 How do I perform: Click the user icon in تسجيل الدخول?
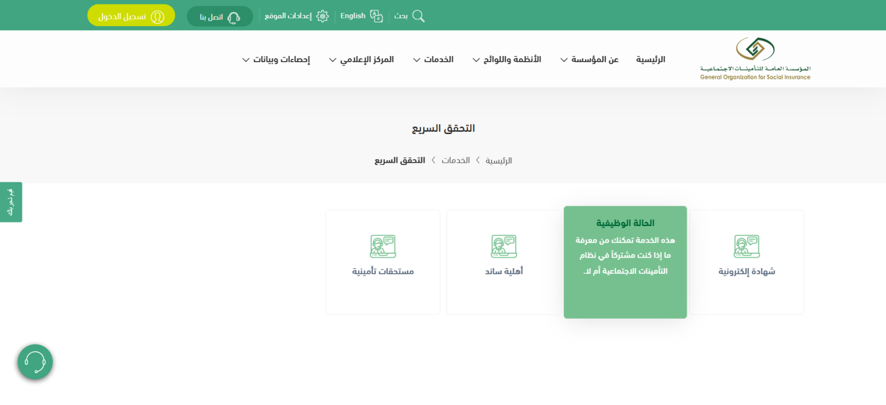[x=158, y=17]
